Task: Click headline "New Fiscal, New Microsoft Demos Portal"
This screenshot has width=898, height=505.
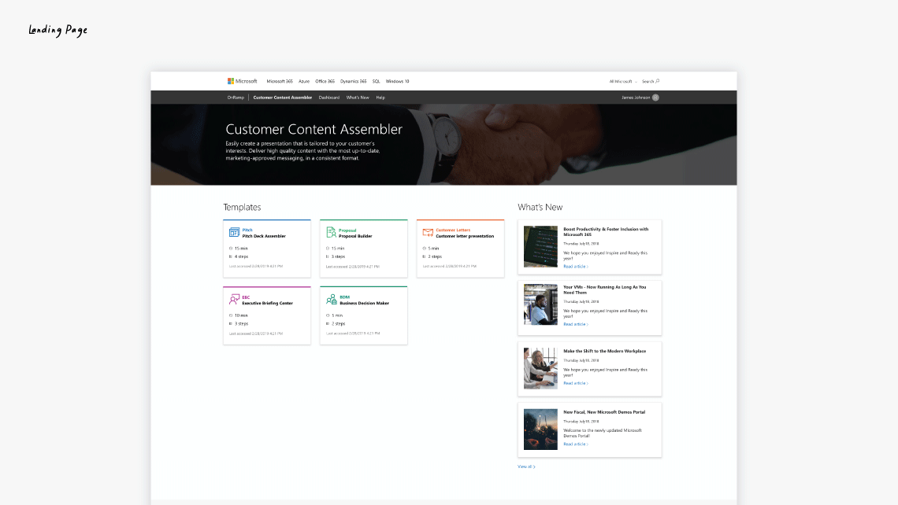Action: (x=604, y=411)
